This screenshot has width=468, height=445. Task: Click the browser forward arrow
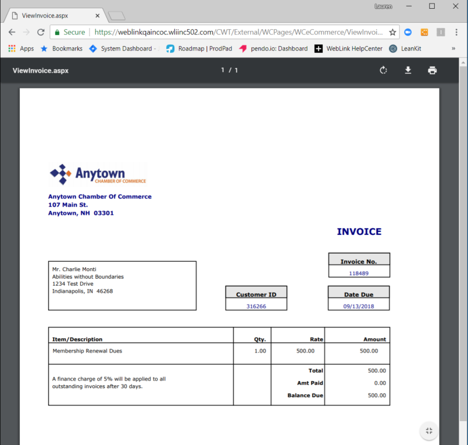[26, 32]
